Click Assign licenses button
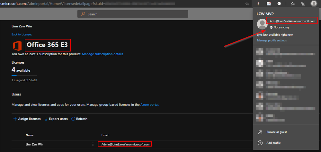Screen dimensions: 321x152 coord(27,119)
